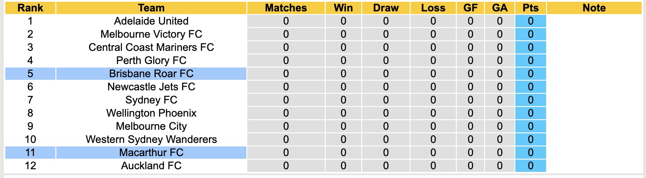Click Western Sydney Wanderers team name

(151, 139)
